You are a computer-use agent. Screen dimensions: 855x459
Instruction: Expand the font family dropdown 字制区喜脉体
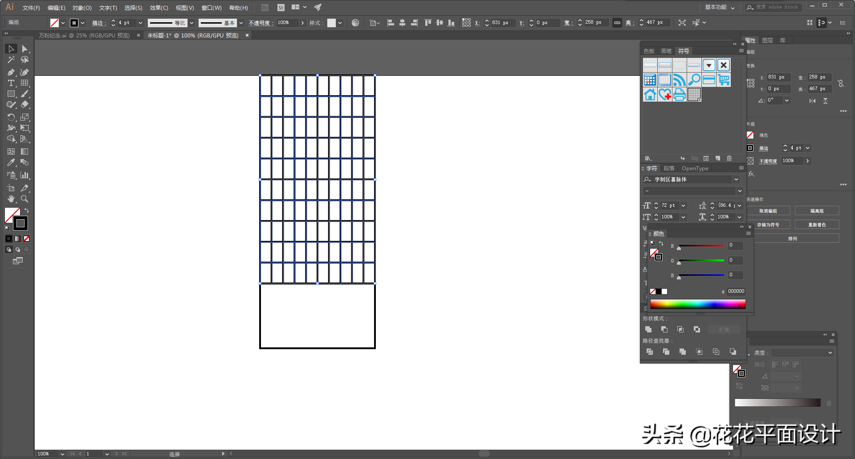tap(737, 180)
